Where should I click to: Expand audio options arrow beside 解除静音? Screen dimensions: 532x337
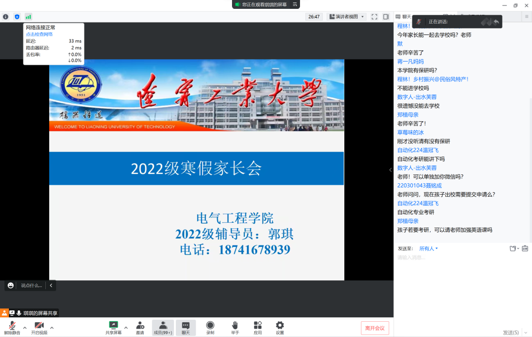(x=25, y=328)
